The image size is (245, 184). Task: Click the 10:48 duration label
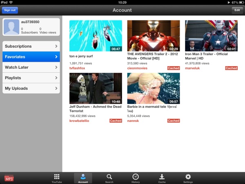click(116, 101)
